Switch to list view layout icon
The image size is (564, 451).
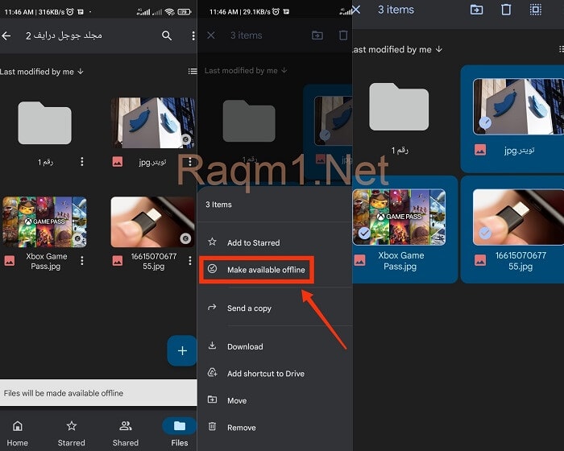pyautogui.click(x=192, y=72)
